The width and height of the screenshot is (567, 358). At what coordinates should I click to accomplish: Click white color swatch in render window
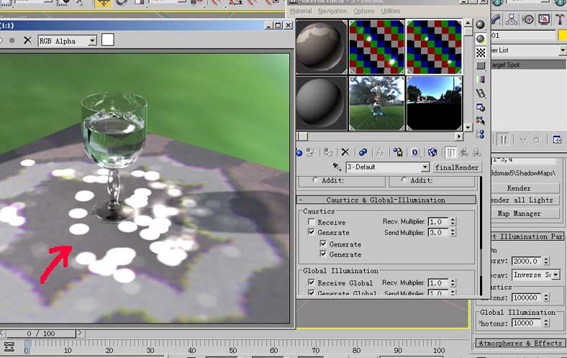point(108,40)
